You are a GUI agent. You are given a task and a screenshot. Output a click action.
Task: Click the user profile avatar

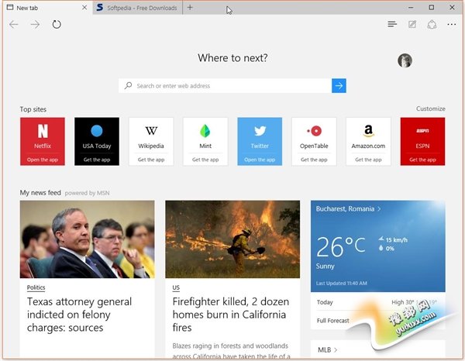click(405, 60)
